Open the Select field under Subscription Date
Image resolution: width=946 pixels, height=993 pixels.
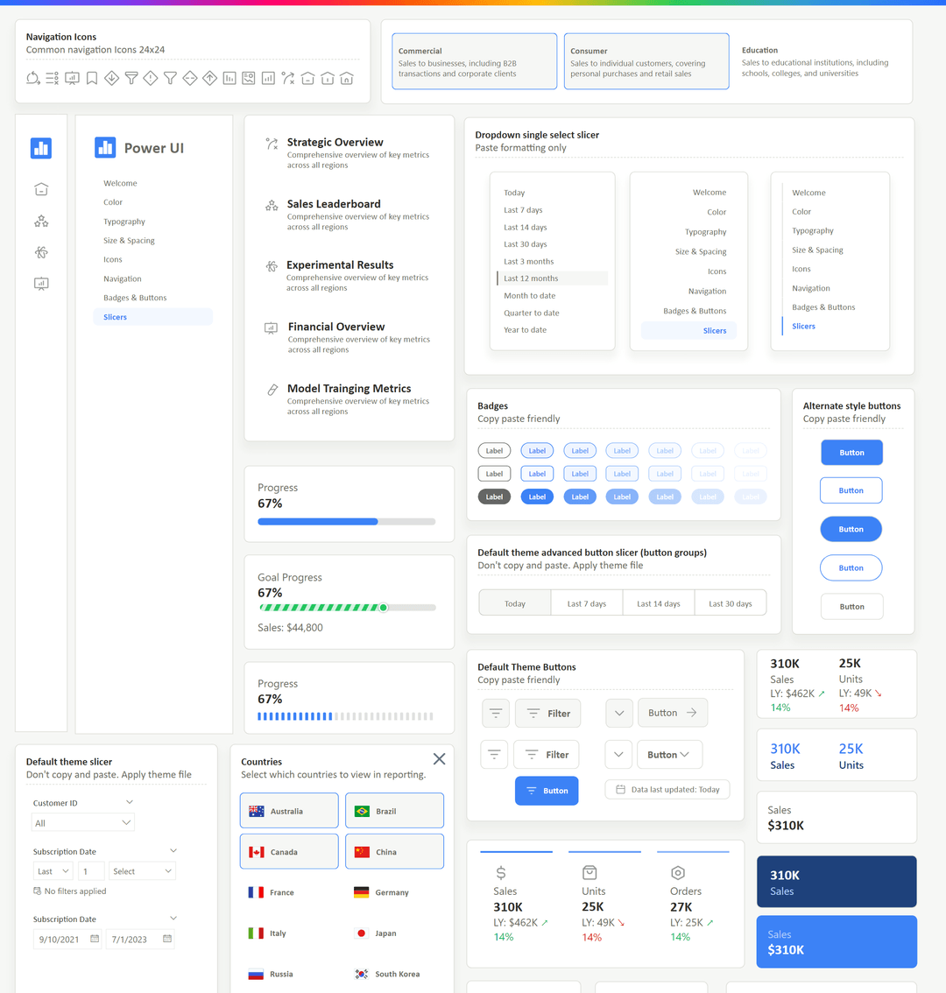[x=142, y=870]
